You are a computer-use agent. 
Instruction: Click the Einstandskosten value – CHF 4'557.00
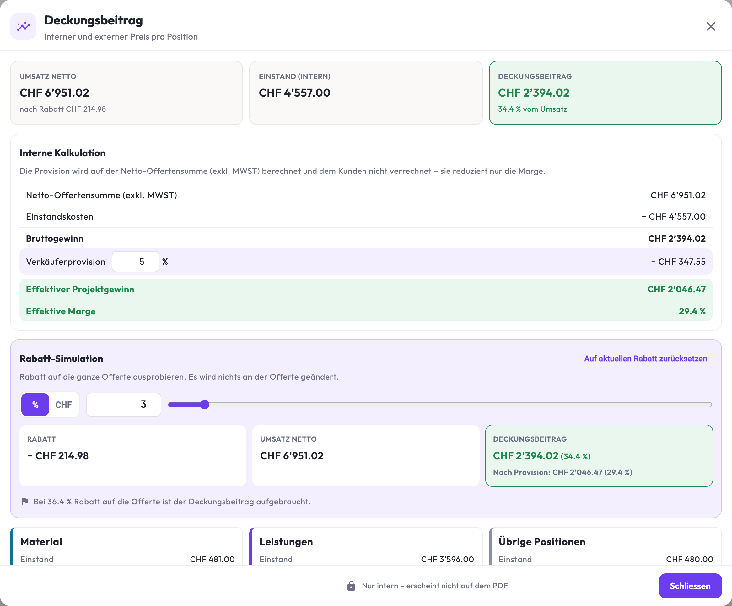[673, 216]
